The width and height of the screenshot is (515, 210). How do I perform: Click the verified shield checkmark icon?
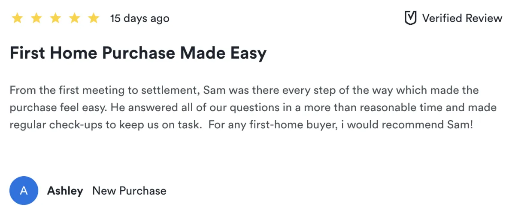(x=411, y=18)
